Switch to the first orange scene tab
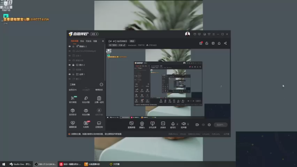 point(75,41)
